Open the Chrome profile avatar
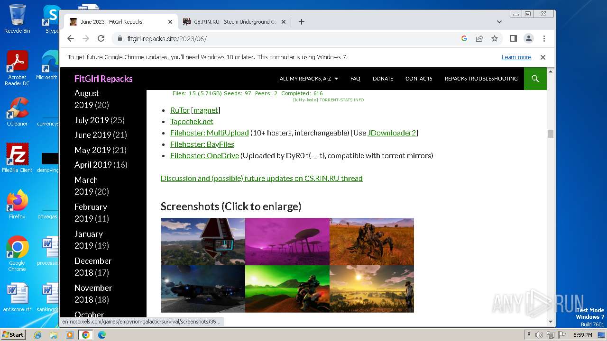607x341 pixels. [x=529, y=38]
